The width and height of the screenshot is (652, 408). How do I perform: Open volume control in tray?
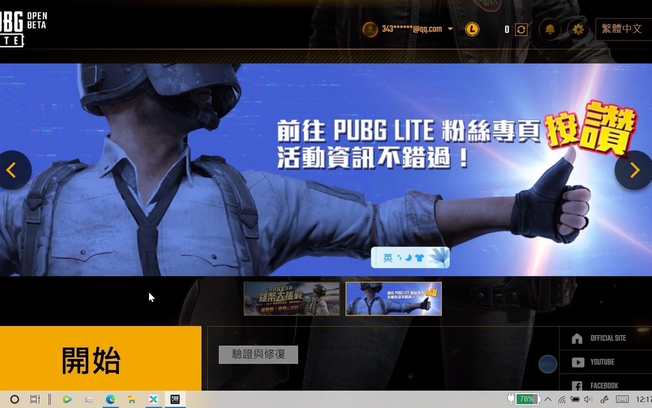coord(588,399)
